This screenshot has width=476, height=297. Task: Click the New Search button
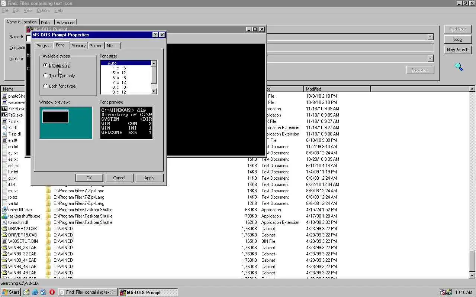457,50
